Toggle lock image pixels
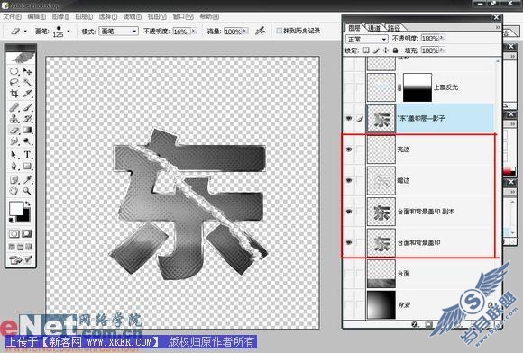This screenshot has width=523, height=353. click(x=376, y=50)
